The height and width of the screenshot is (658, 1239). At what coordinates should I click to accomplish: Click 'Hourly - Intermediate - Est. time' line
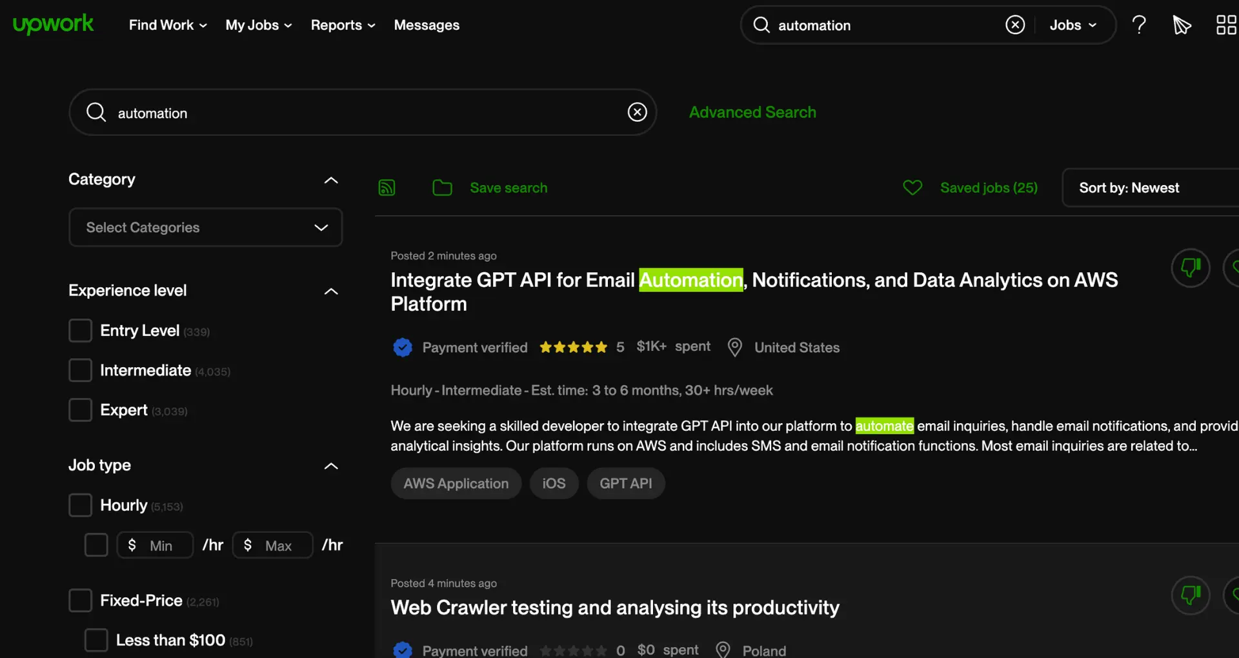pyautogui.click(x=581, y=390)
